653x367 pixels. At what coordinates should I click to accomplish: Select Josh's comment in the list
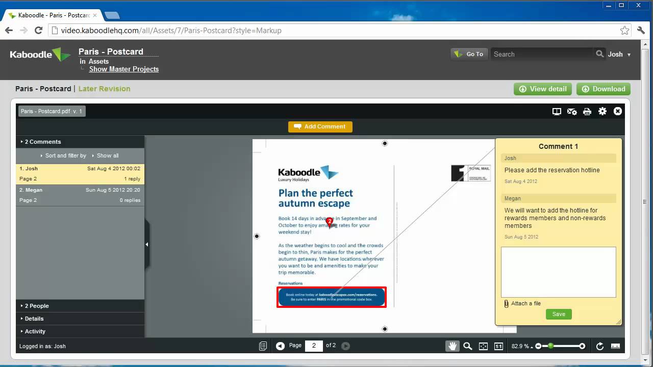coord(80,174)
